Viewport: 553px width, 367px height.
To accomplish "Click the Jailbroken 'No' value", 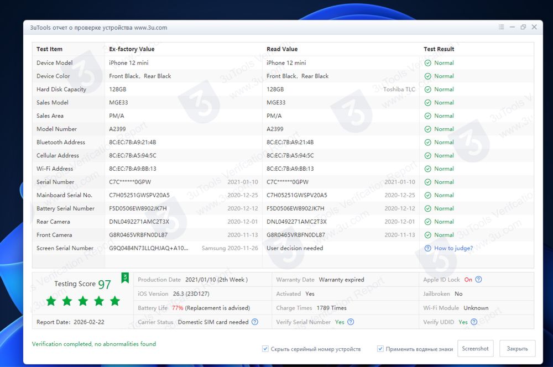I will pyautogui.click(x=458, y=293).
